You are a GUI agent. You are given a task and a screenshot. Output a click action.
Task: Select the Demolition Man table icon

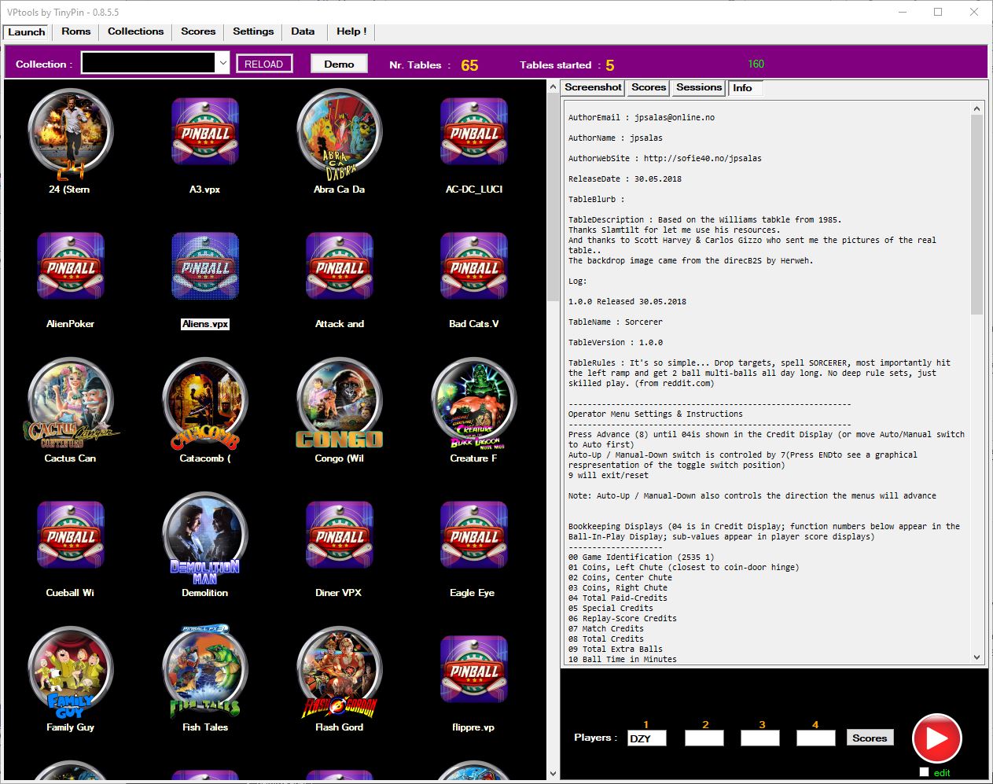pyautogui.click(x=204, y=536)
